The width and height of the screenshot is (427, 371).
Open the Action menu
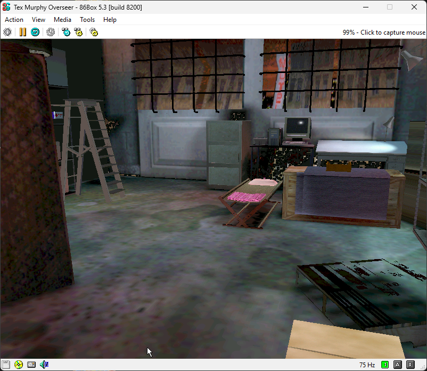[14, 20]
